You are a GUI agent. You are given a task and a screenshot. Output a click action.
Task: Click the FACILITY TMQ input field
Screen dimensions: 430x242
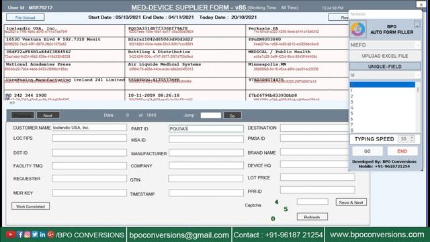[89, 165]
